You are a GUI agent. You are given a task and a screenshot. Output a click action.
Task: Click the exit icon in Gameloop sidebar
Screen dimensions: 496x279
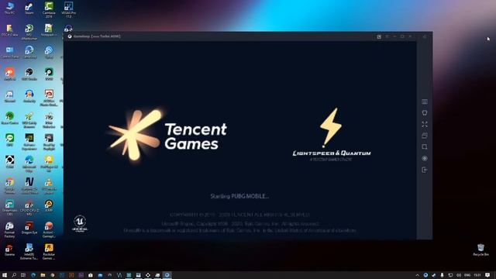click(x=425, y=170)
